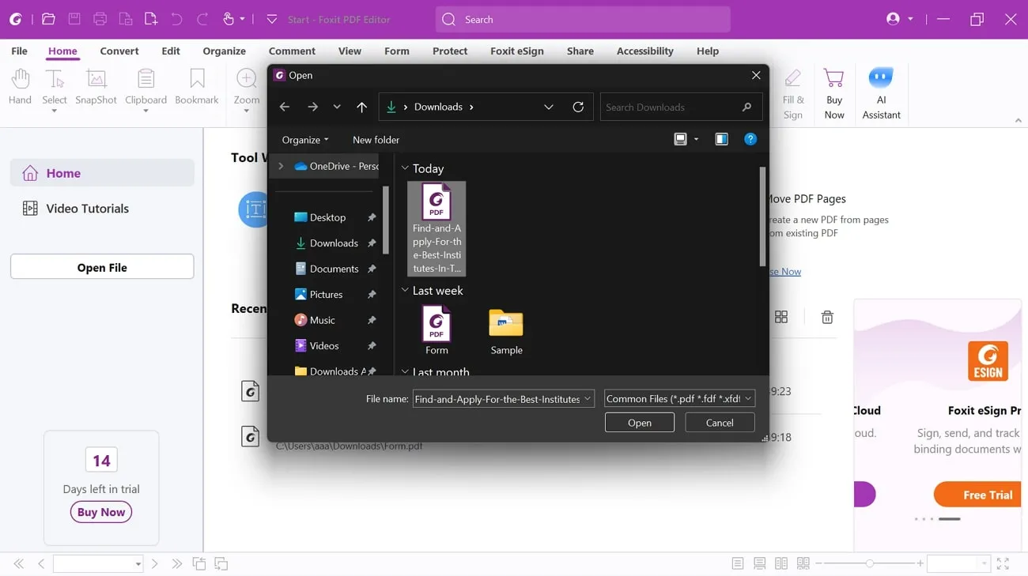Click Cancel in the Open dialog
This screenshot has height=576, width=1028.
tap(720, 423)
